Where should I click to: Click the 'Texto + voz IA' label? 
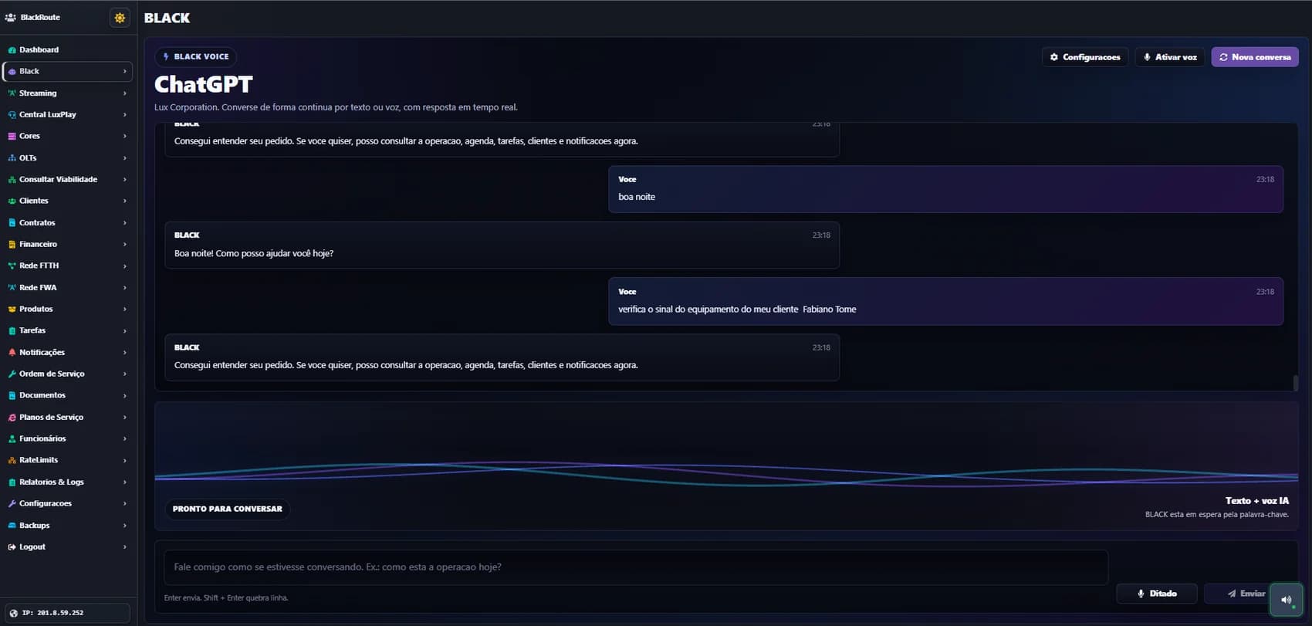pyautogui.click(x=1257, y=501)
